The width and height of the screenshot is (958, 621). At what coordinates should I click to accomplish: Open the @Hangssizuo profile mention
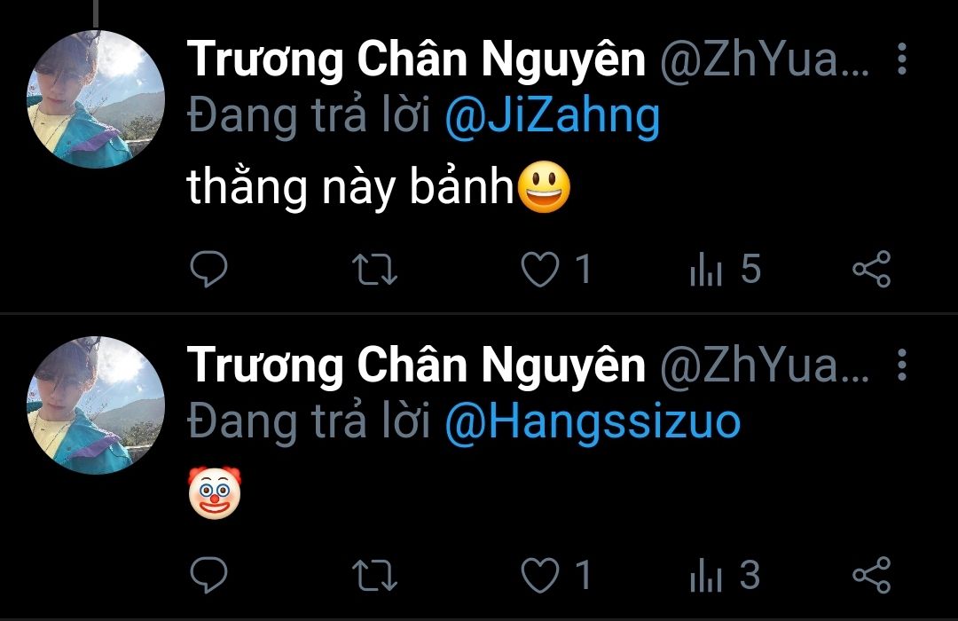click(593, 423)
